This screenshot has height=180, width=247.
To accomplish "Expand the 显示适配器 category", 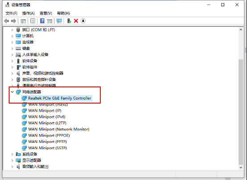I will 12,160.
